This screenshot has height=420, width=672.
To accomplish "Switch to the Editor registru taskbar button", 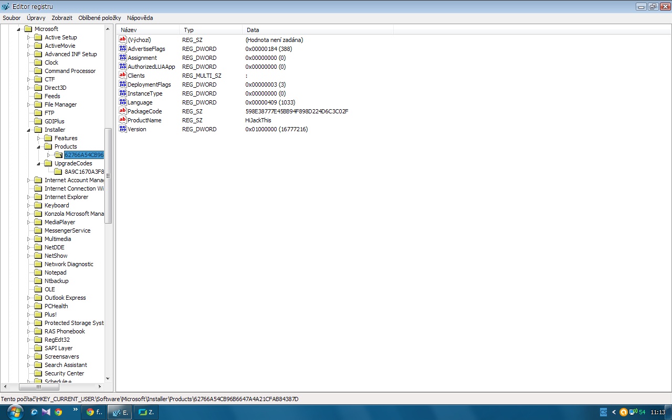I will coord(120,412).
